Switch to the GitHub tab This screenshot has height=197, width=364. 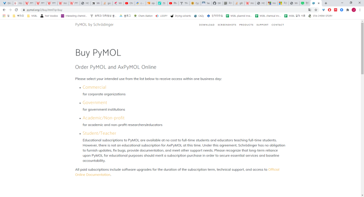tap(217, 3)
